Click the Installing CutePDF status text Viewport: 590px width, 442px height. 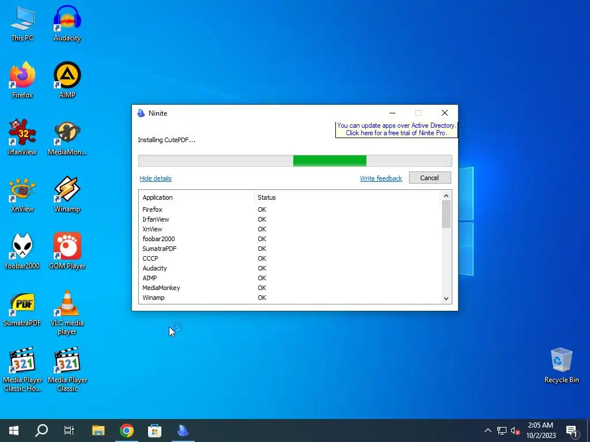(167, 140)
